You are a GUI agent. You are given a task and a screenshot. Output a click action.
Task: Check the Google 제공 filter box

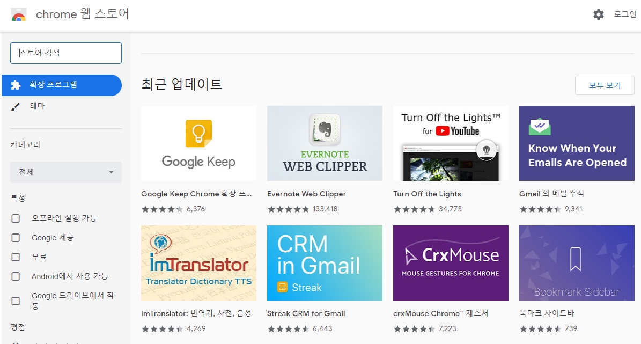pyautogui.click(x=16, y=238)
